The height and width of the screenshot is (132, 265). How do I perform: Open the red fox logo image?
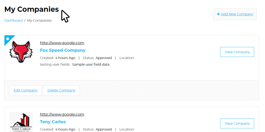(x=21, y=52)
